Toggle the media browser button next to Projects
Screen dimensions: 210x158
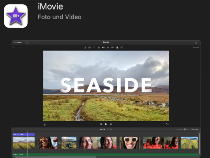[x=27, y=43]
